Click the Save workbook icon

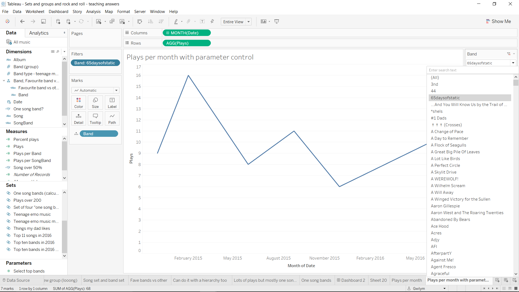pos(43,22)
